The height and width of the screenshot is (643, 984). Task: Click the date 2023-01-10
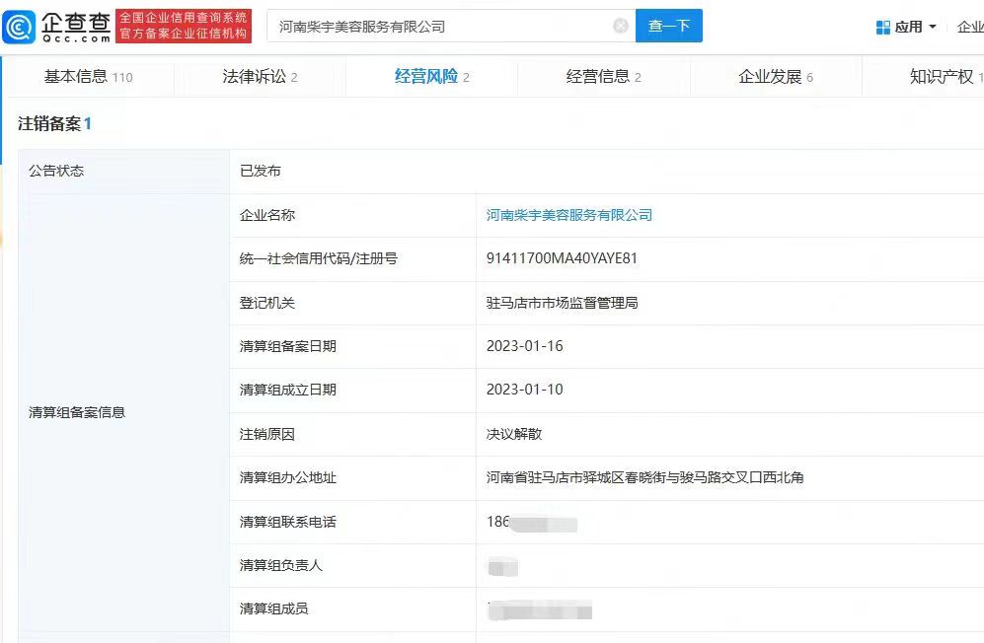[525, 390]
